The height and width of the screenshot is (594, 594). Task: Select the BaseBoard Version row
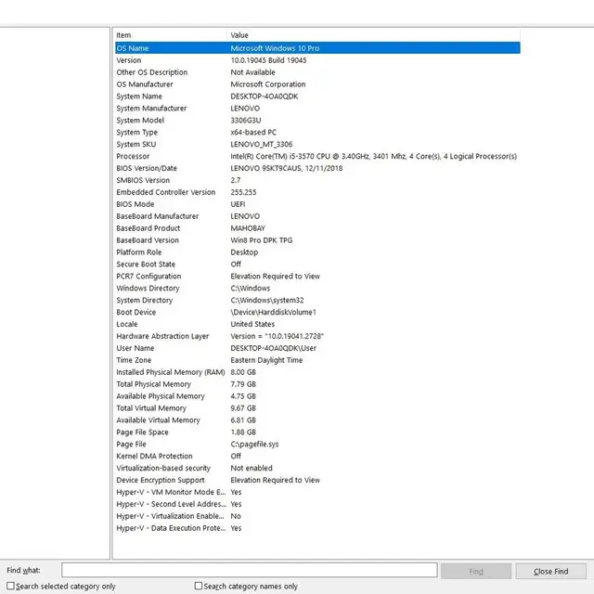pos(317,240)
